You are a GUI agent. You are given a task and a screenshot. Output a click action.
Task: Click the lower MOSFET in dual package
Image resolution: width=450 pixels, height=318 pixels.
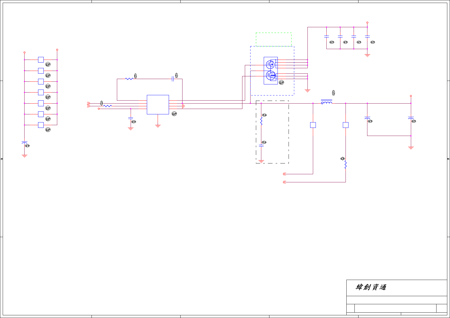pos(270,75)
